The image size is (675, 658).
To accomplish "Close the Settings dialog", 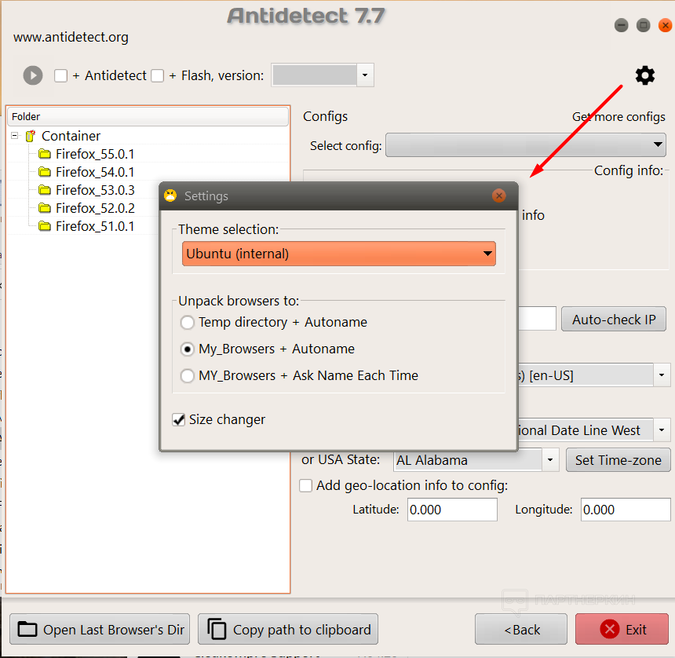I will pyautogui.click(x=498, y=196).
